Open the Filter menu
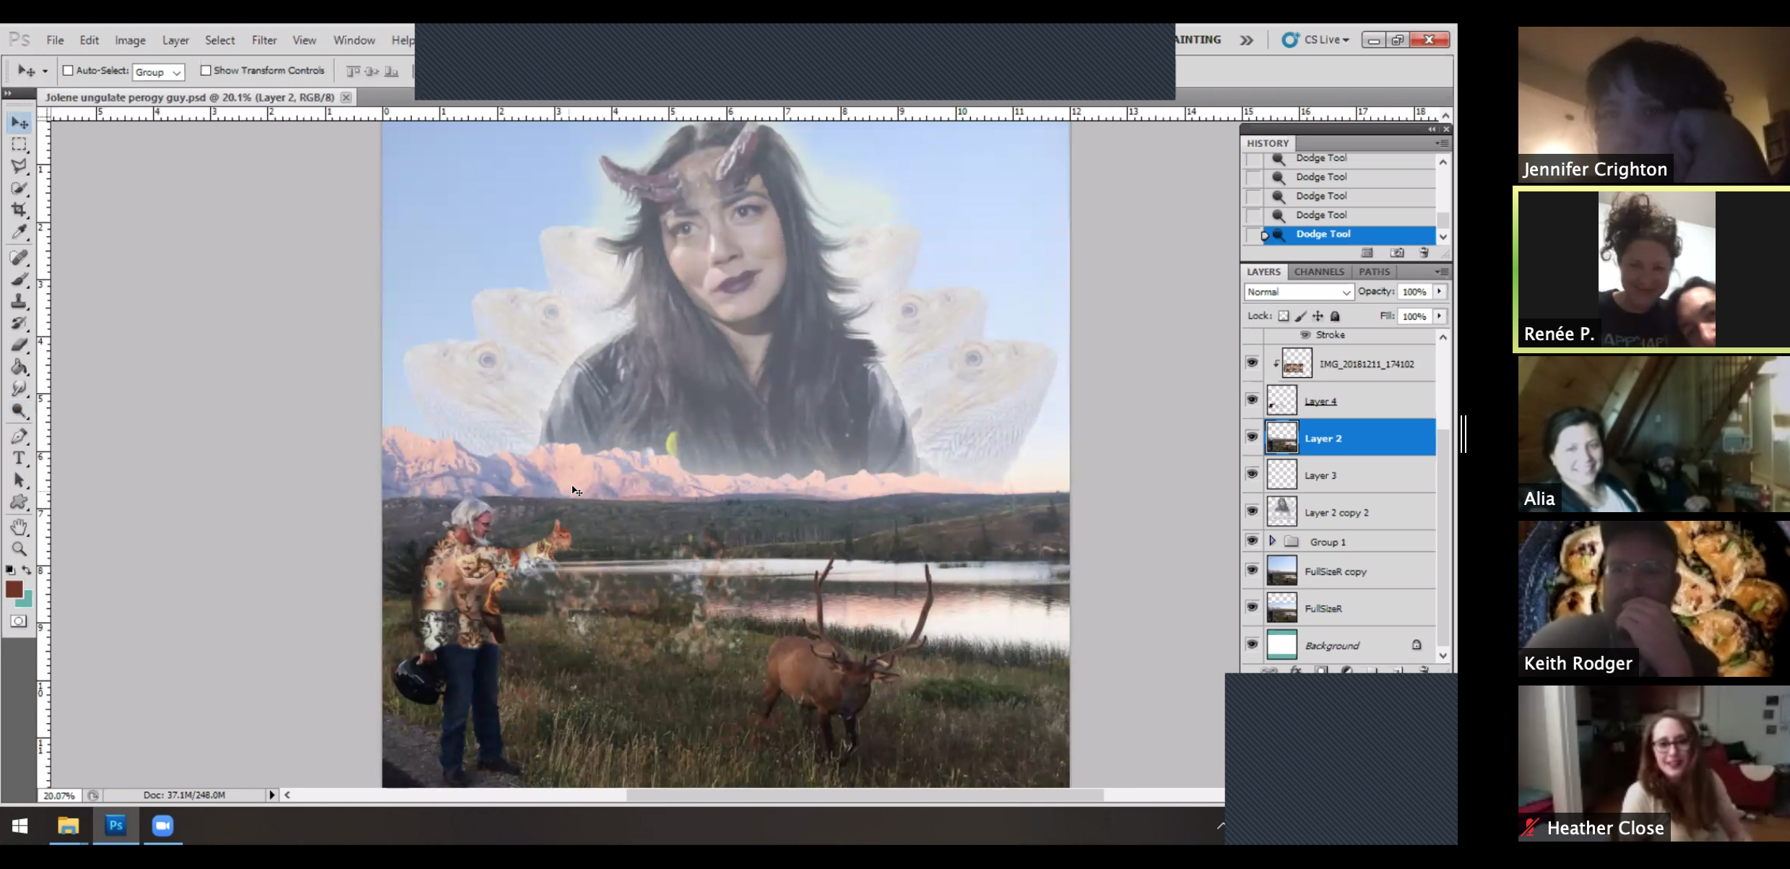Screen dimensions: 1790x869 coord(264,40)
